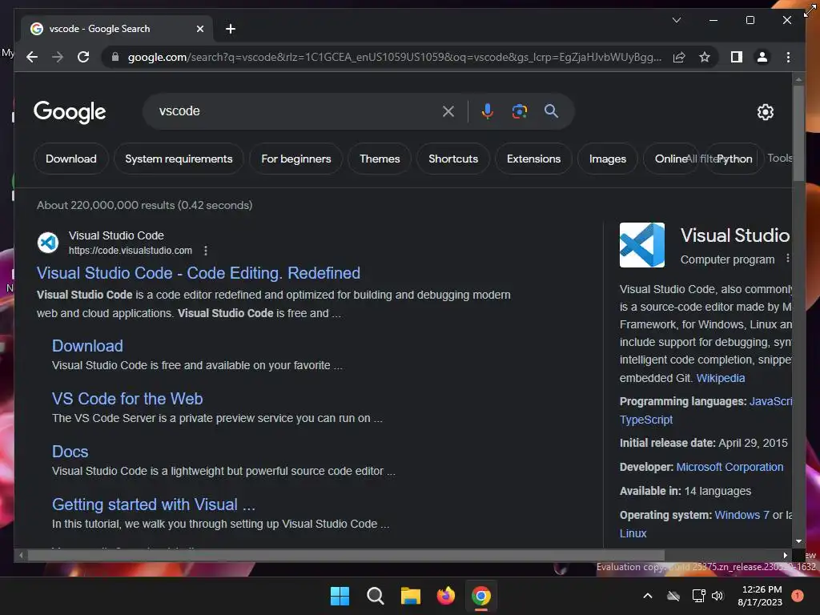Open the tab search chevron
This screenshot has width=820, height=615.
pos(676,20)
